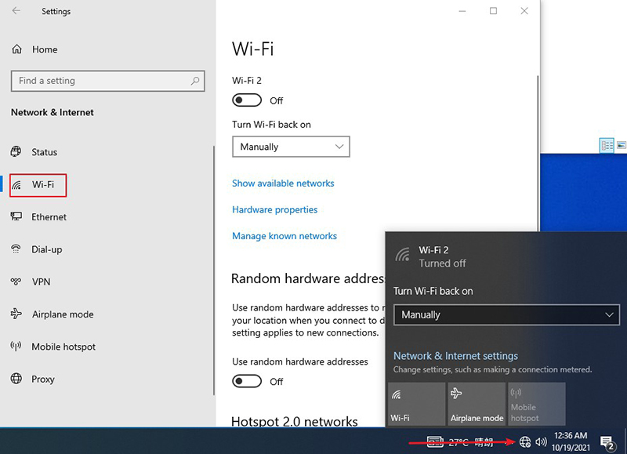
Task: Expand the Manually dropdown in Wi-Fi settings
Action: point(291,147)
